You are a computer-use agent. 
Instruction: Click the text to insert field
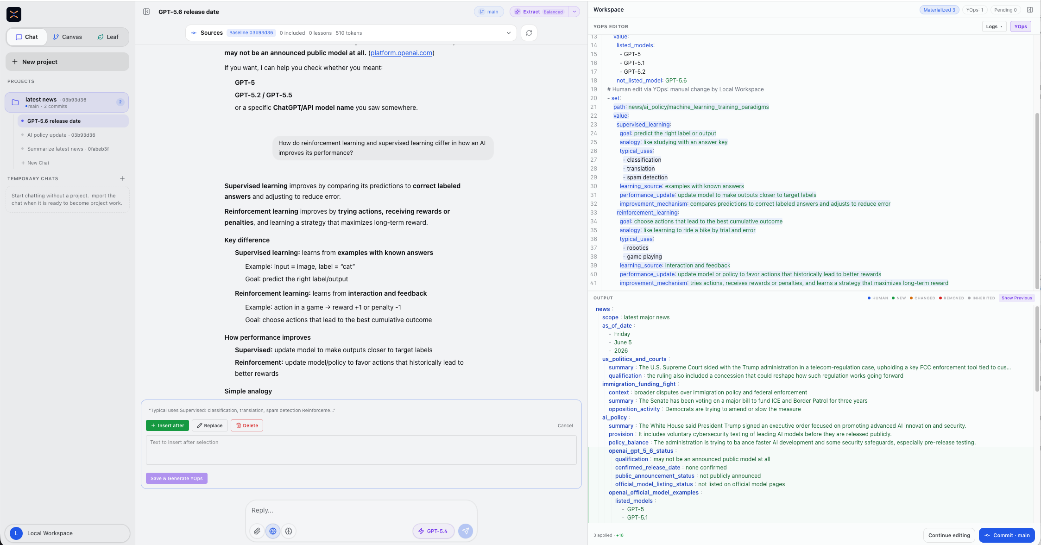[x=361, y=450]
